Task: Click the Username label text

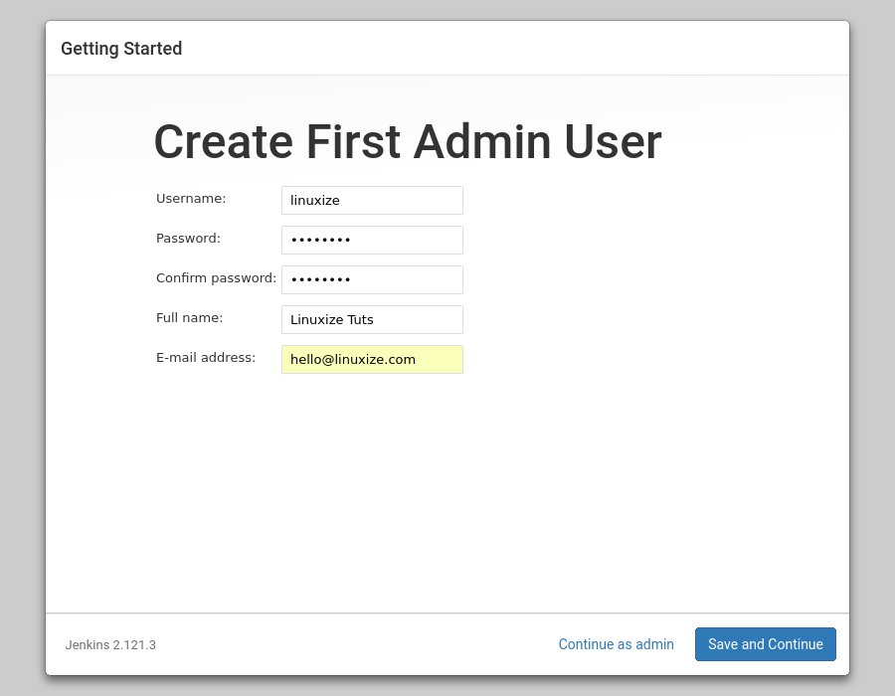Action: pyautogui.click(x=191, y=199)
